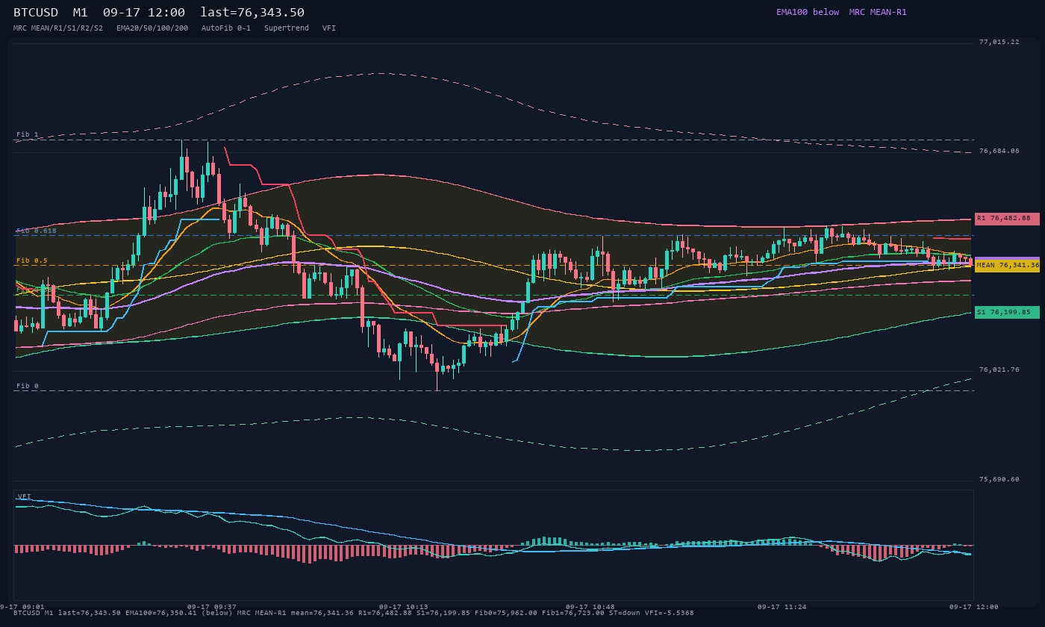1045x627 pixels.
Task: Click the BTCUSD symbol in the chart title
Action: pos(36,13)
